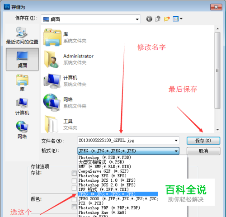Go up one folder level
Image resolution: width=226 pixels, height=217 pixels.
[x=158, y=19]
